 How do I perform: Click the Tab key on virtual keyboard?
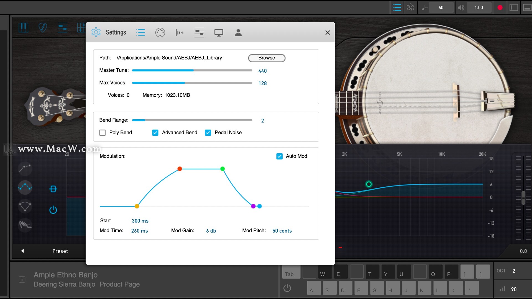(291, 272)
